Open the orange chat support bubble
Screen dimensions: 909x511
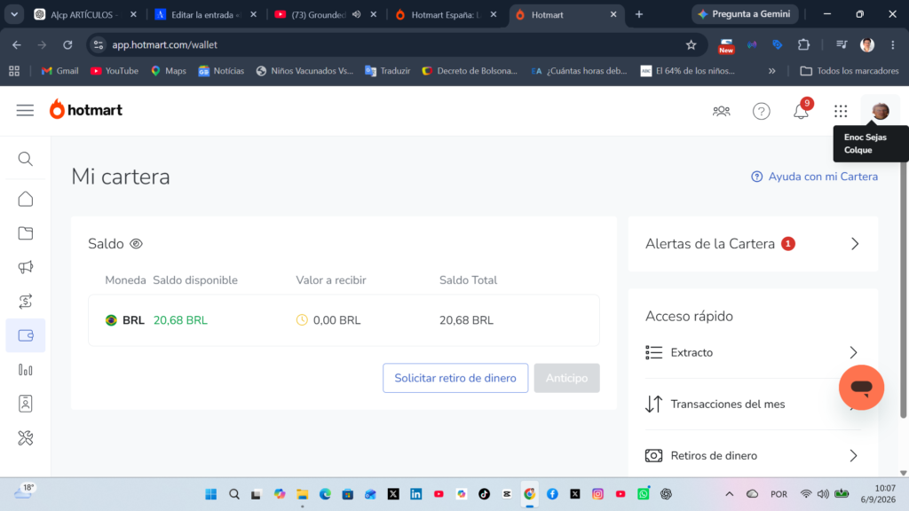coord(861,388)
